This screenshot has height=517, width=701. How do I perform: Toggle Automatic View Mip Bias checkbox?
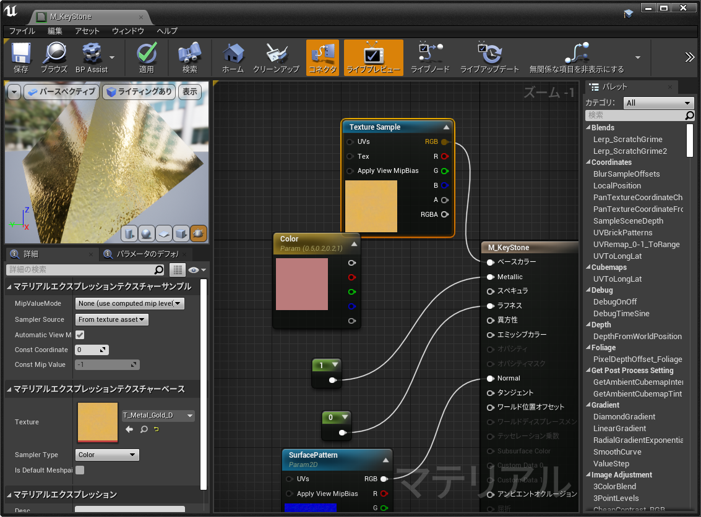80,335
